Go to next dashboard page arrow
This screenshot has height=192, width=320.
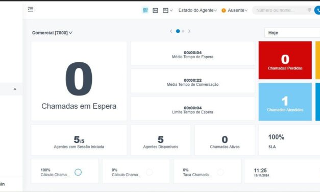pyautogui.click(x=189, y=31)
